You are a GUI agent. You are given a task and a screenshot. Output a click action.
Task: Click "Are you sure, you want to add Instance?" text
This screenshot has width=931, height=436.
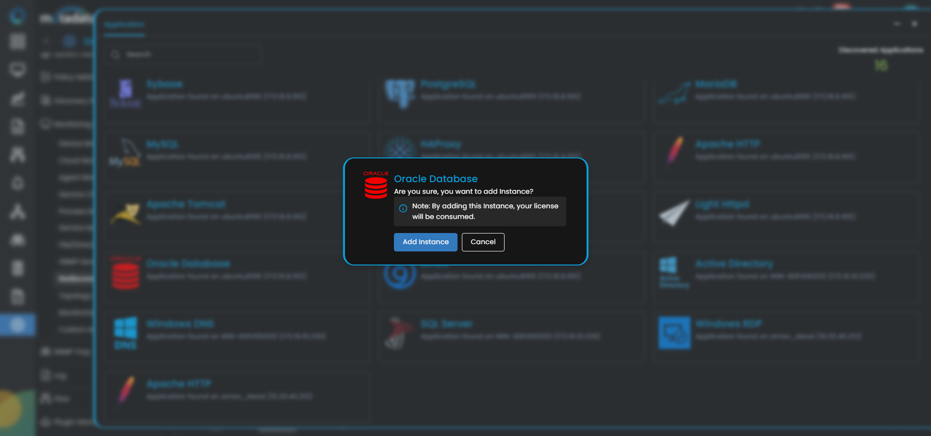[x=463, y=191]
